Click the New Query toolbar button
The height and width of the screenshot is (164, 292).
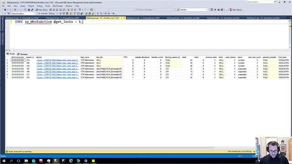click(x=42, y=10)
